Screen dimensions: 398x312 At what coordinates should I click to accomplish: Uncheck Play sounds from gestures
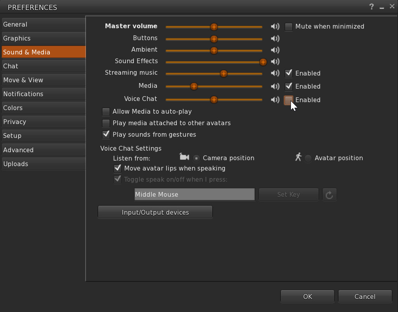click(x=106, y=134)
